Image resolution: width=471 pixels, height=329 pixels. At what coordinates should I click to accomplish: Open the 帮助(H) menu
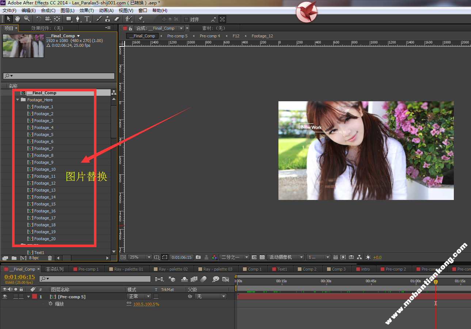(160, 11)
